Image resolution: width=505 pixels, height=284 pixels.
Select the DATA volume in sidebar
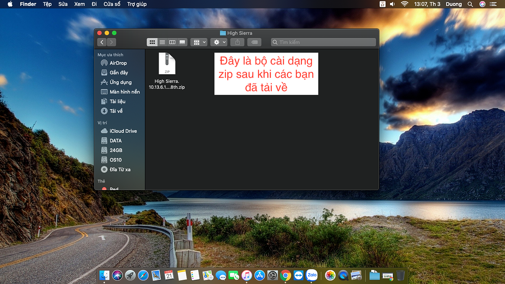click(111, 141)
